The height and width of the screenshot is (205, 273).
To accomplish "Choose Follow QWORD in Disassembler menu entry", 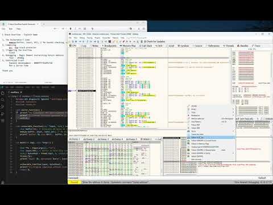I will [211, 150].
